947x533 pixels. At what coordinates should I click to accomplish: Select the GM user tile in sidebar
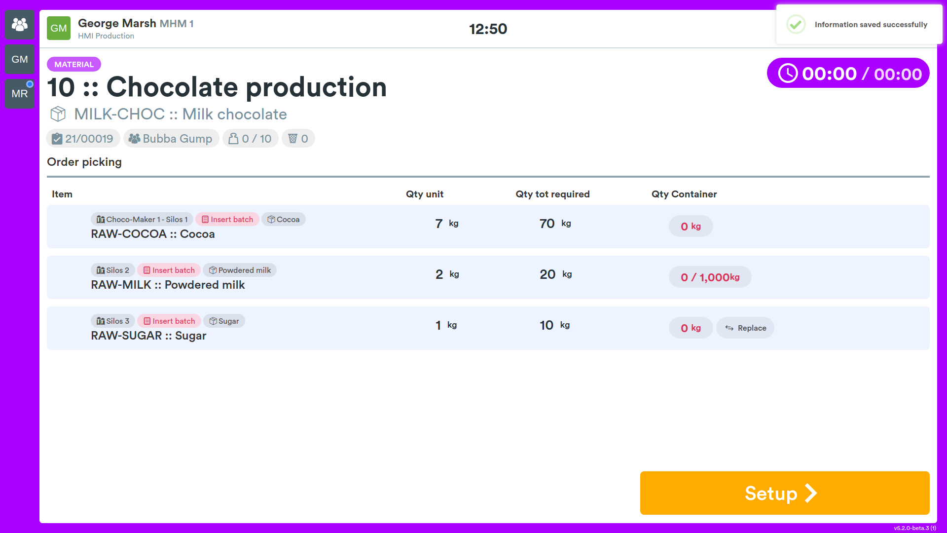[x=20, y=59]
